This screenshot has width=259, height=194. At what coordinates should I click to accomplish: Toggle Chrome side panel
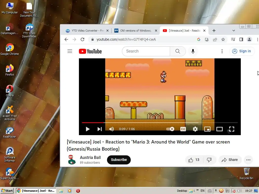241,39
